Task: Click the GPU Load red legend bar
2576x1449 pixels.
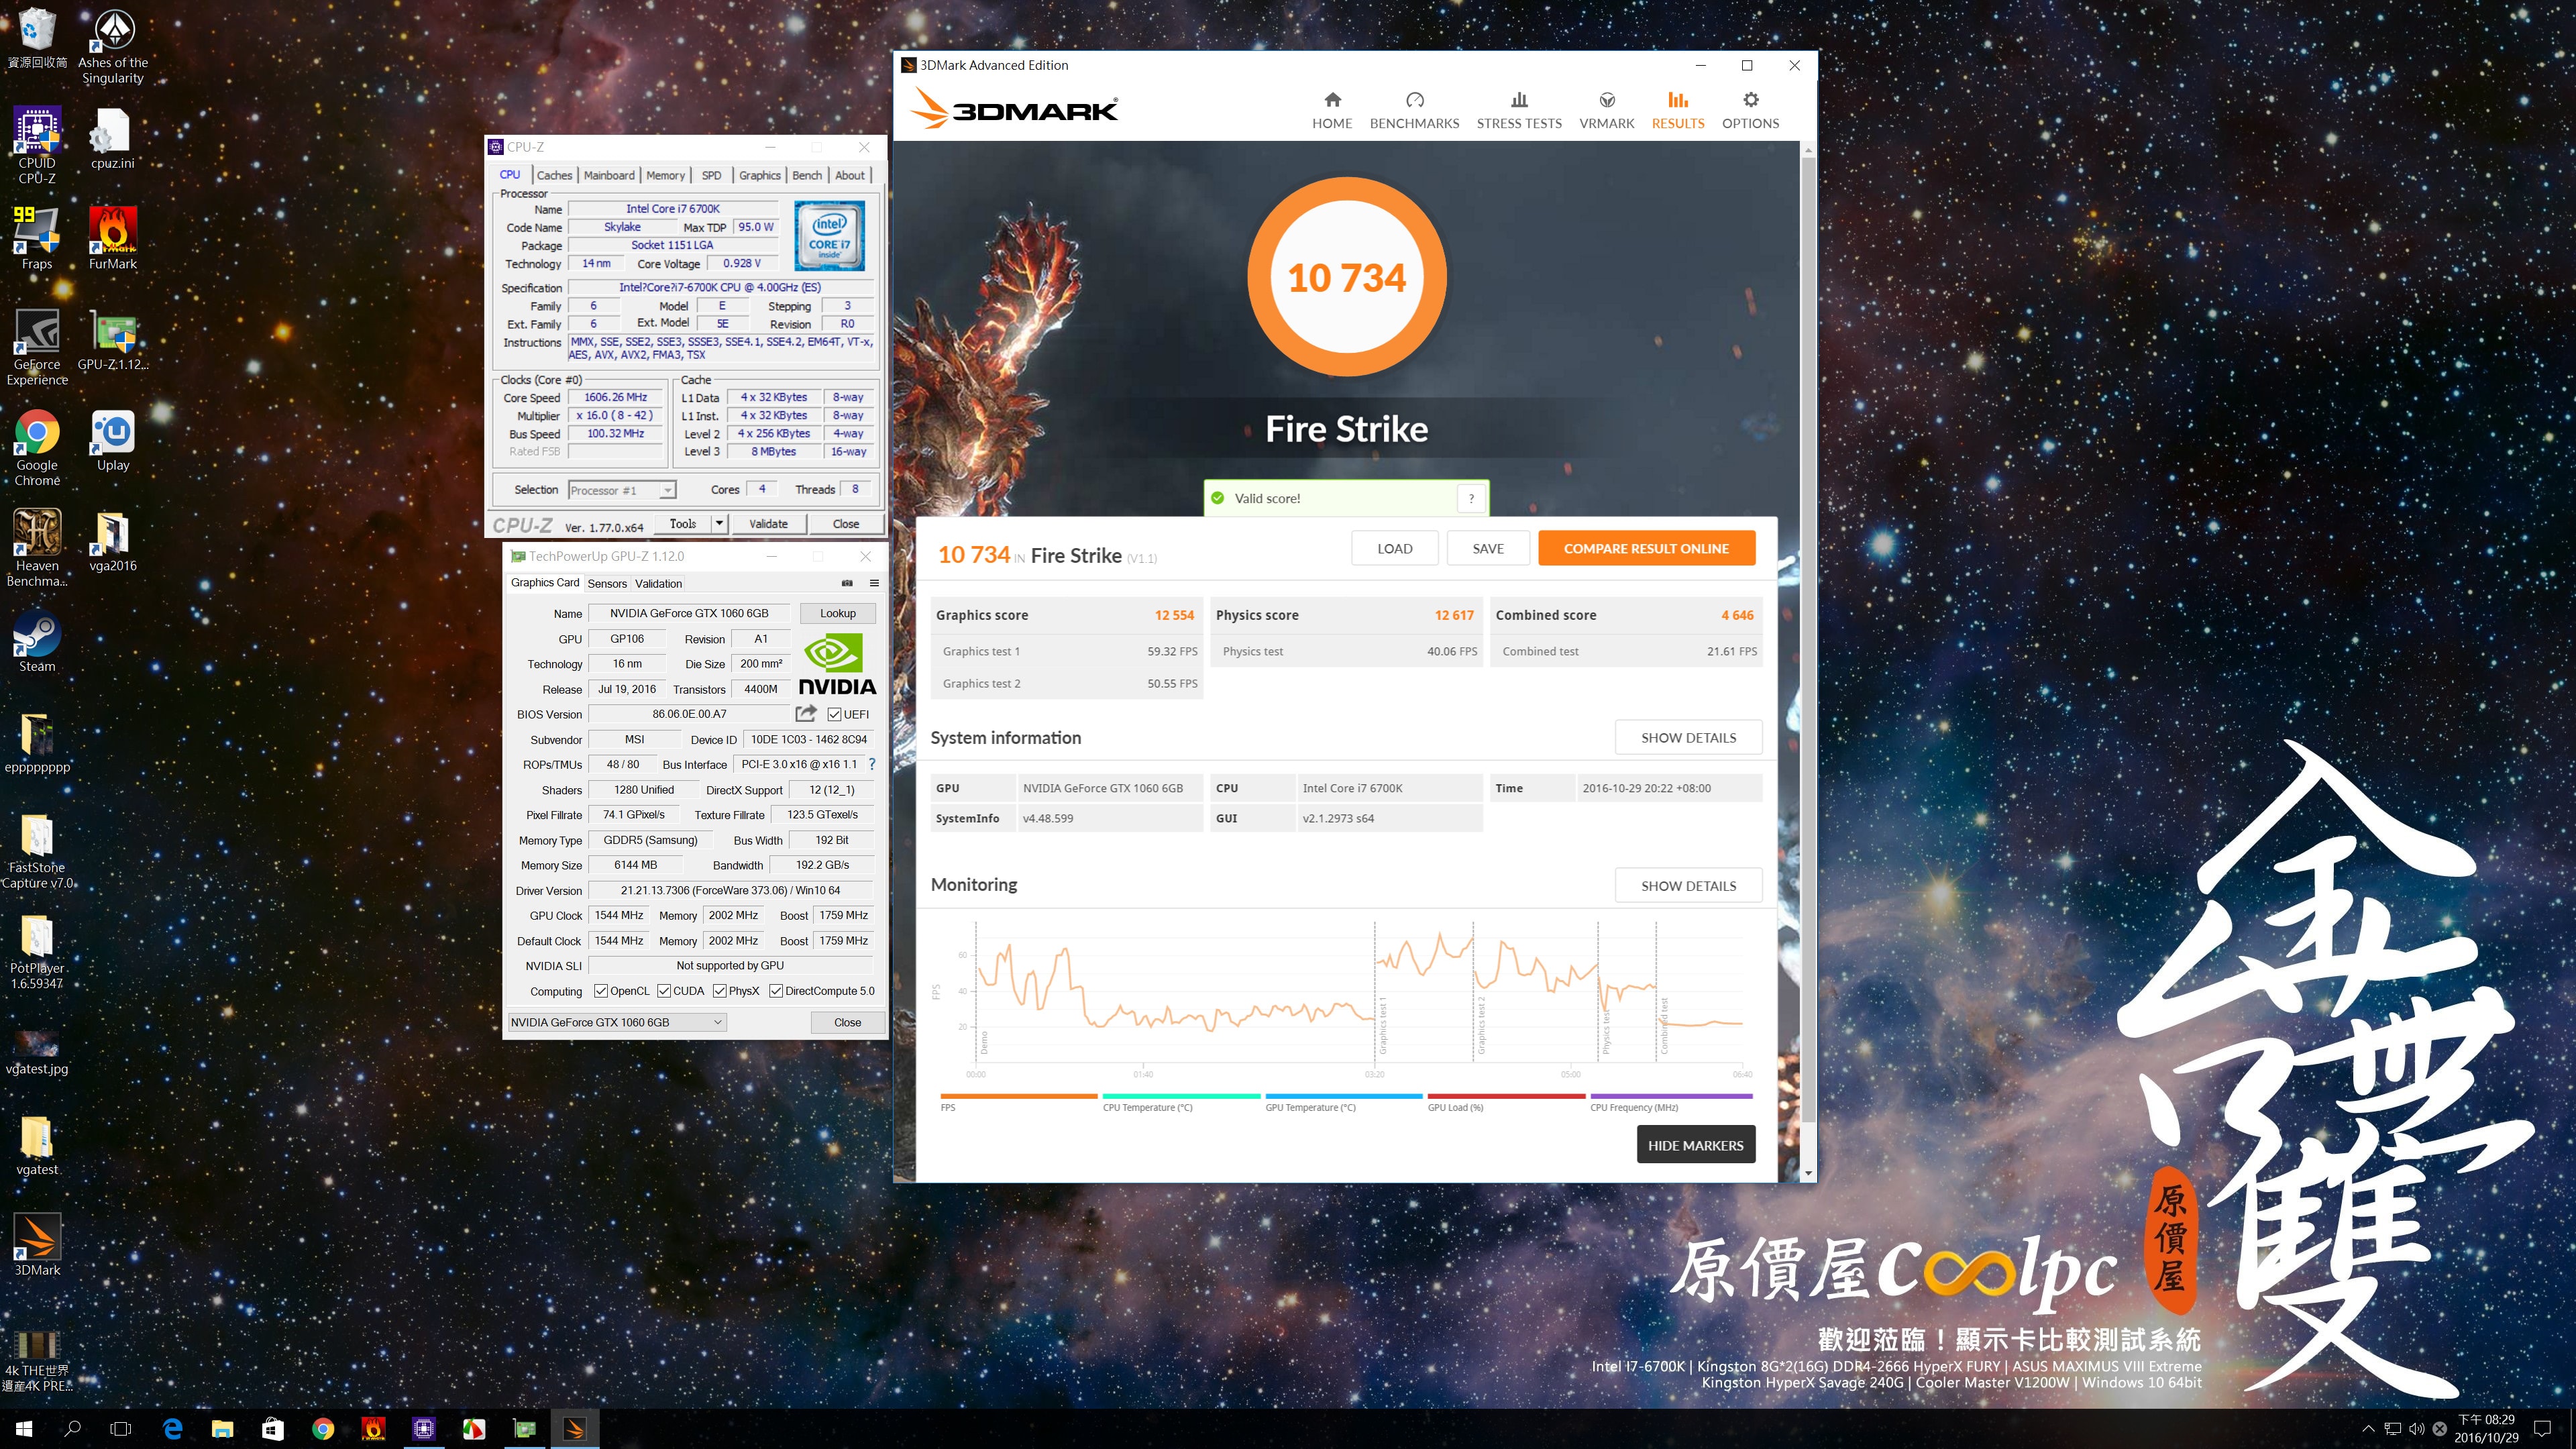Action: pyautogui.click(x=1506, y=1097)
